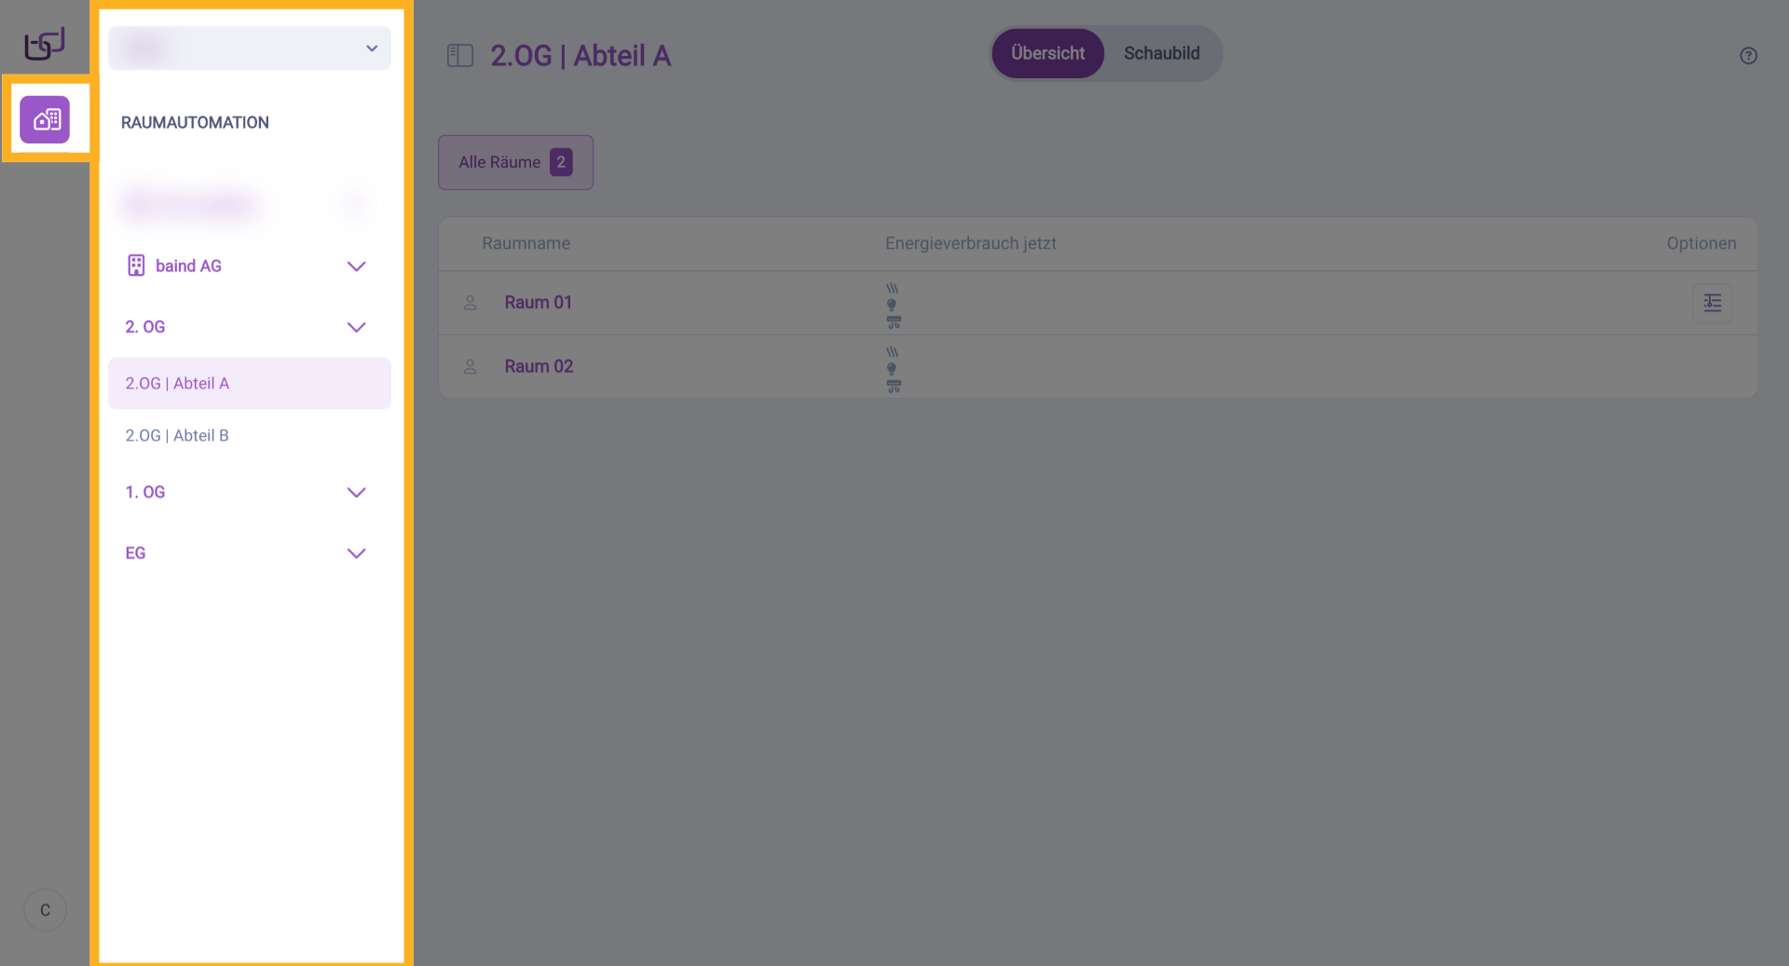This screenshot has width=1789, height=966.
Task: Select 2.OG | Abteil A in sidebar
Action: pyautogui.click(x=177, y=384)
